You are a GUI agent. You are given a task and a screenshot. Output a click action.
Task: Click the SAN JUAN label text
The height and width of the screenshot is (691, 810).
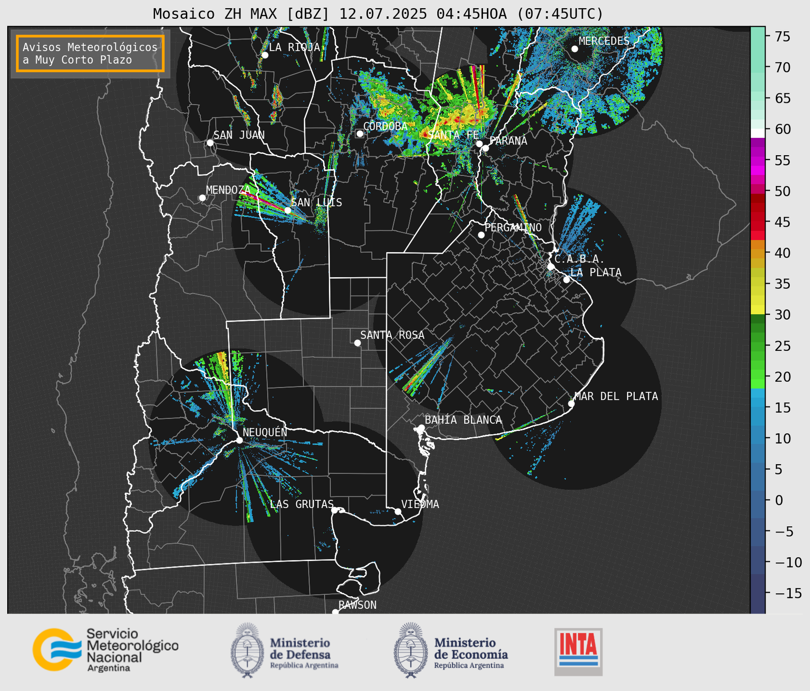pos(239,135)
